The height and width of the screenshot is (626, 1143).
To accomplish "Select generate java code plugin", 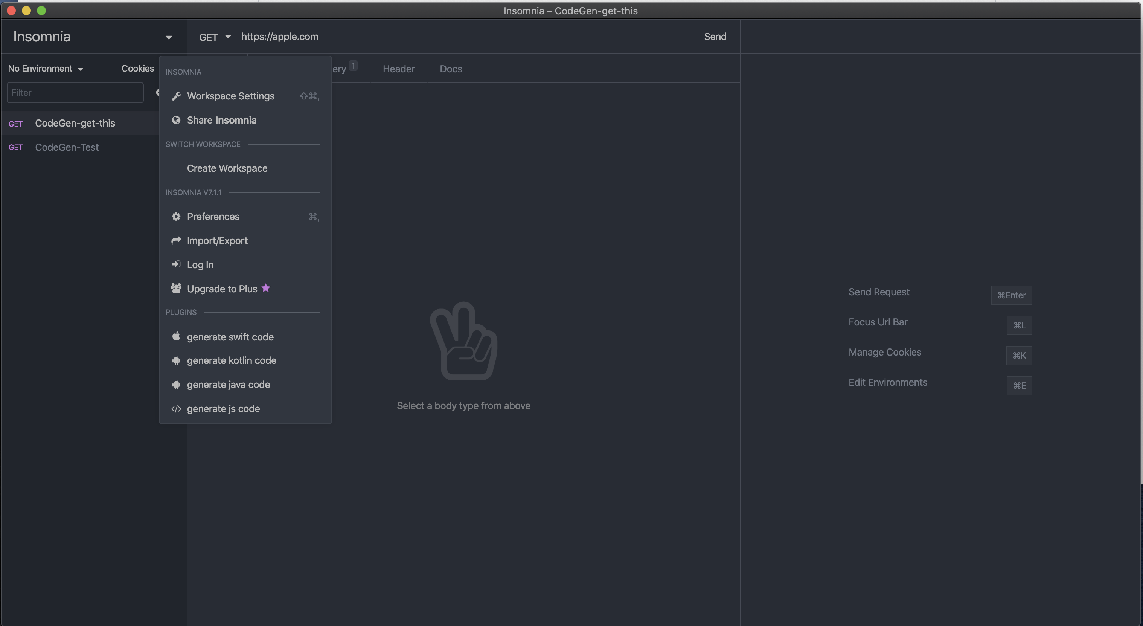I will point(228,385).
